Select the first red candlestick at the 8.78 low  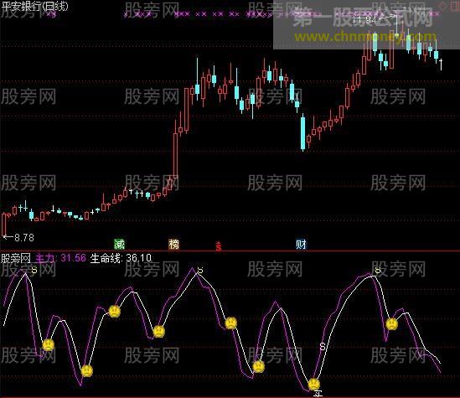tap(4, 224)
